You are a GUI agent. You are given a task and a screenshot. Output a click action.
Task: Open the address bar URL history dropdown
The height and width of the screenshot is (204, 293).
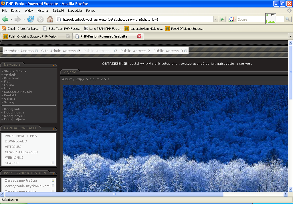click(216, 19)
